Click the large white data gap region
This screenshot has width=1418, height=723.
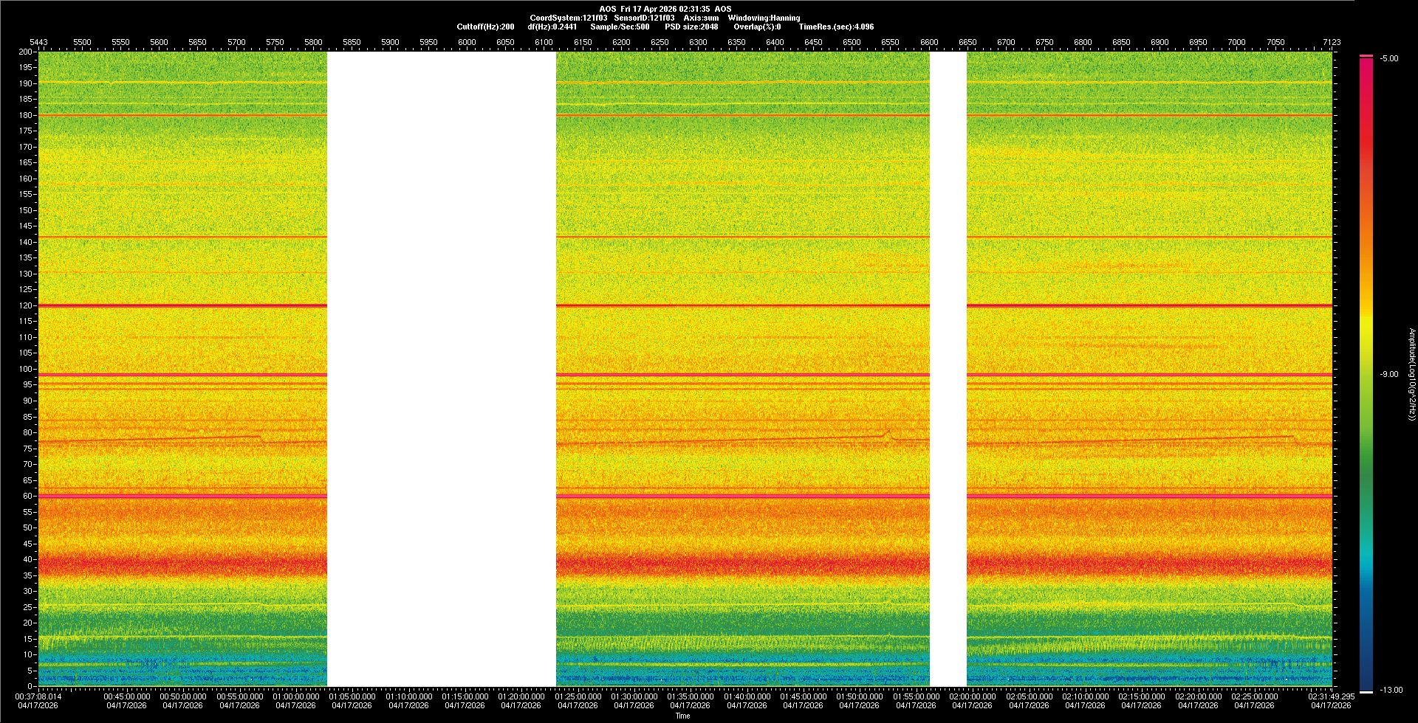click(x=441, y=369)
